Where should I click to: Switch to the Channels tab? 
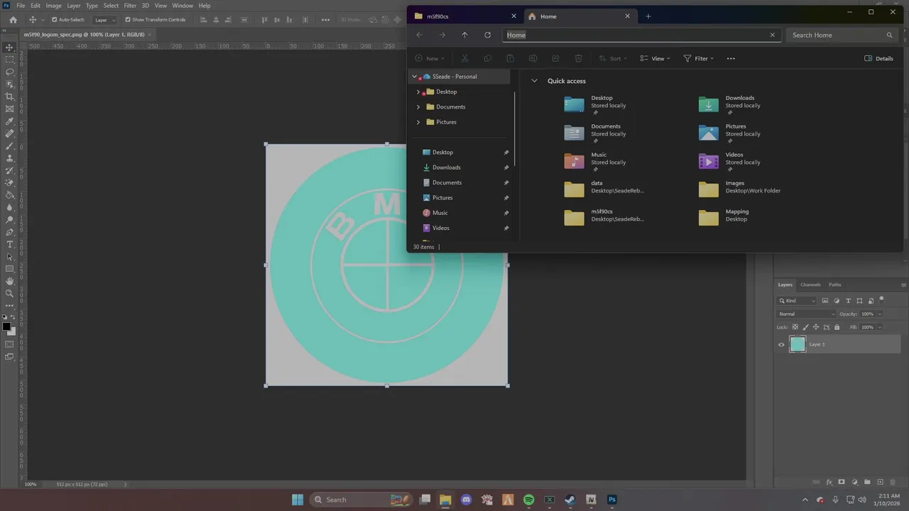tap(810, 285)
